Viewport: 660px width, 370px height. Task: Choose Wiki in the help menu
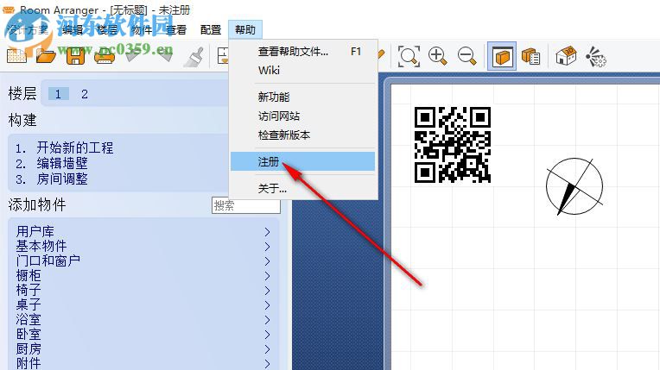click(x=303, y=70)
